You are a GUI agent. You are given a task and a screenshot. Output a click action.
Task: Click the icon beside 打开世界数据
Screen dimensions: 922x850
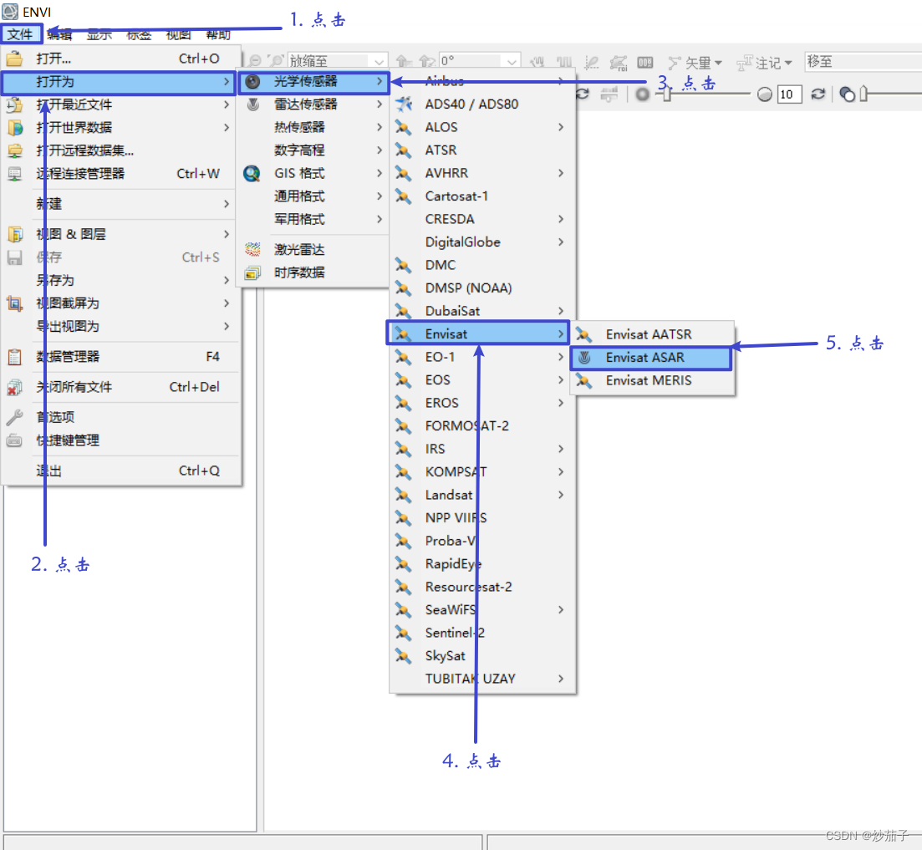[x=15, y=128]
